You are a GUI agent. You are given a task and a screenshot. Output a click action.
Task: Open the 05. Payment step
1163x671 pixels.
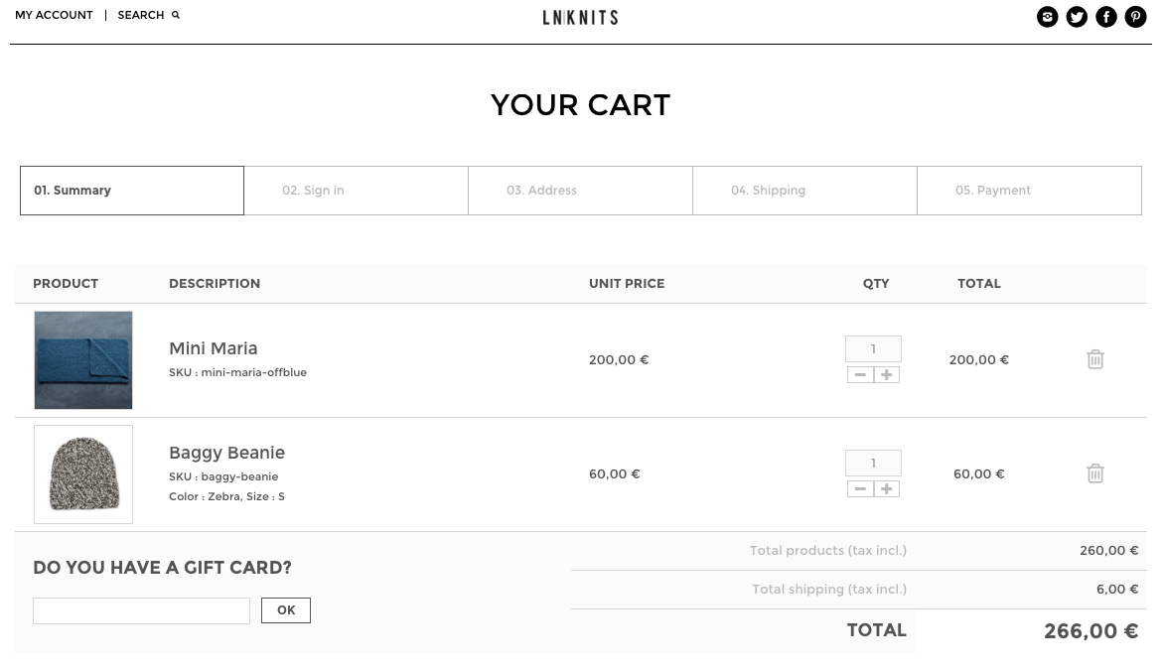pyautogui.click(x=1029, y=191)
